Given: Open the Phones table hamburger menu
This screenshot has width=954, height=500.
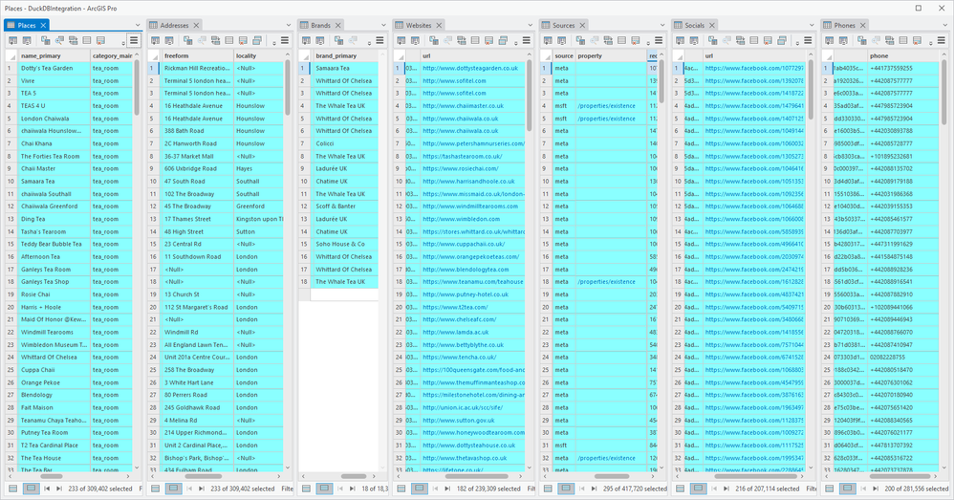Looking at the screenshot, I should pos(942,40).
